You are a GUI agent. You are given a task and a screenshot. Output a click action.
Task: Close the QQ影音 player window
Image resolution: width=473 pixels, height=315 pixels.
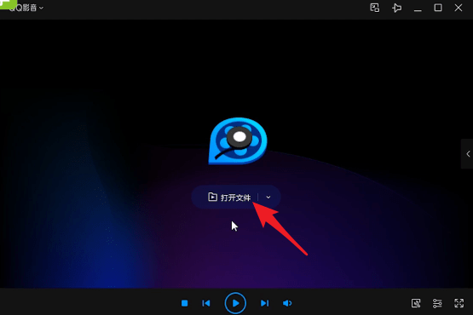coord(459,8)
